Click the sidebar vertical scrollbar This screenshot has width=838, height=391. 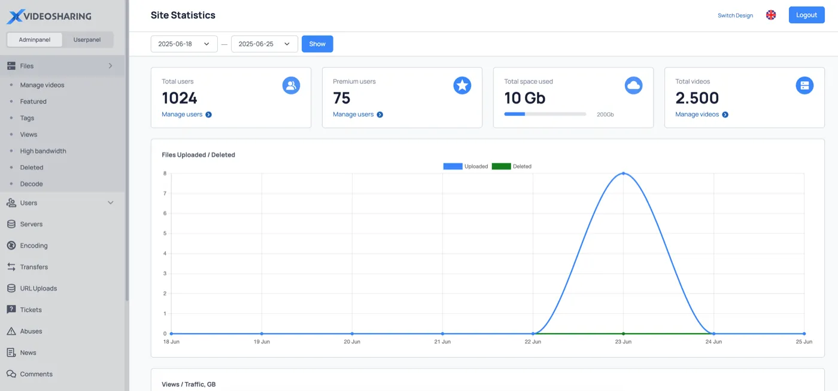(x=127, y=149)
